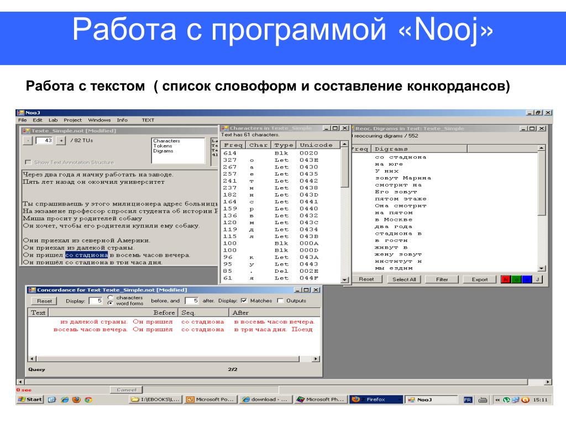566x424 pixels.
Task: Open the Internet Explorer quick launch icon
Action: (x=65, y=400)
